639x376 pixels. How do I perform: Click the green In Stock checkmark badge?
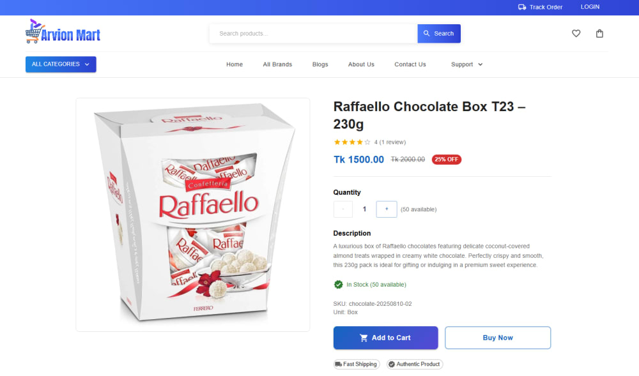(338, 285)
